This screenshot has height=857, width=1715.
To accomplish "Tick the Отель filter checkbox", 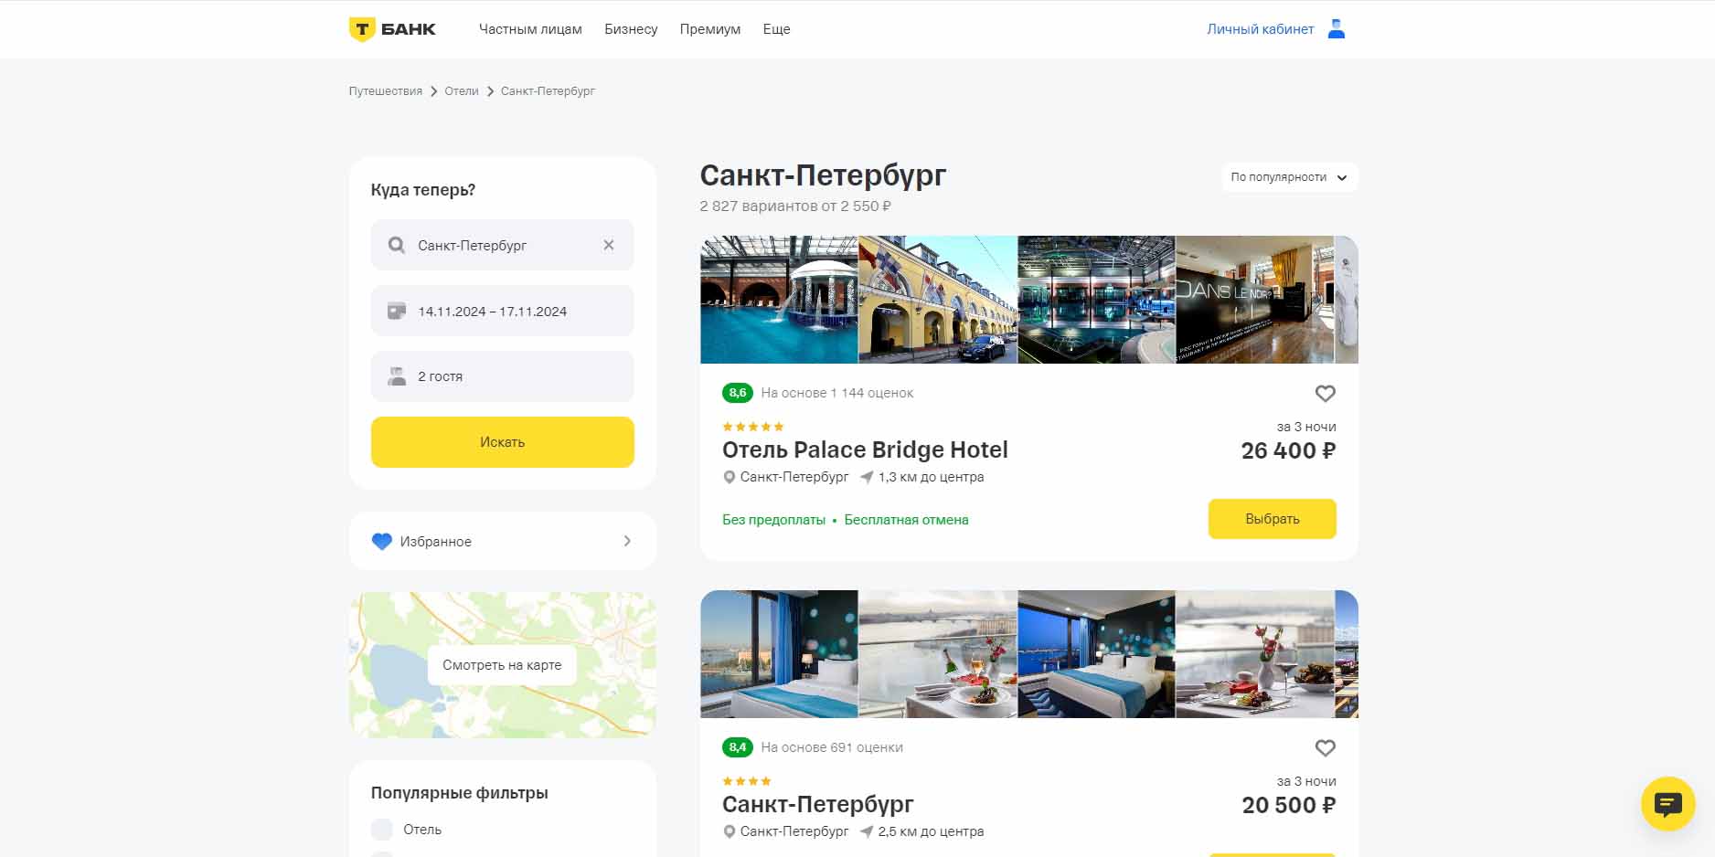I will point(382,830).
